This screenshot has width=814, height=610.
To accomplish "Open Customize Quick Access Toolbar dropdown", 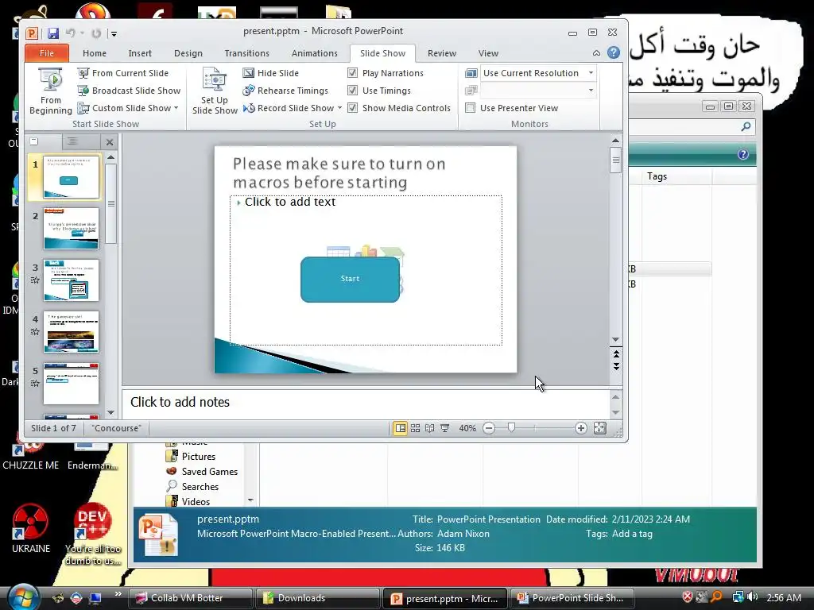I will click(x=114, y=33).
